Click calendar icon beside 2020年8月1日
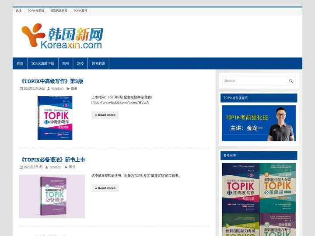 [21, 167]
